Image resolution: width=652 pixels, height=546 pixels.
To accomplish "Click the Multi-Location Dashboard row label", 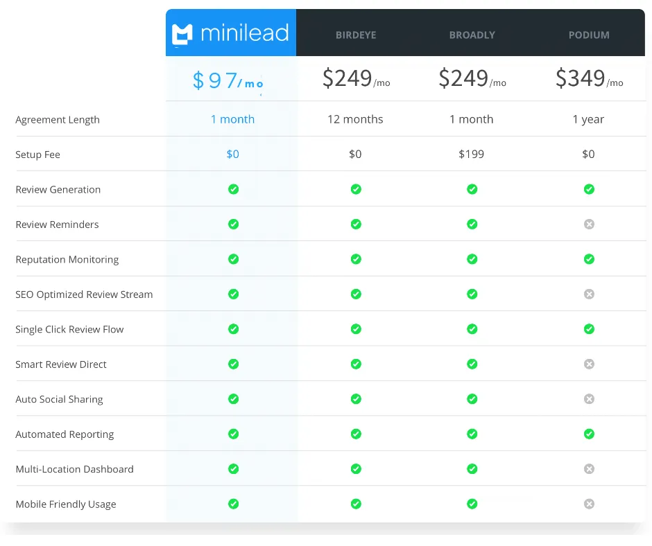I will 74,469.
